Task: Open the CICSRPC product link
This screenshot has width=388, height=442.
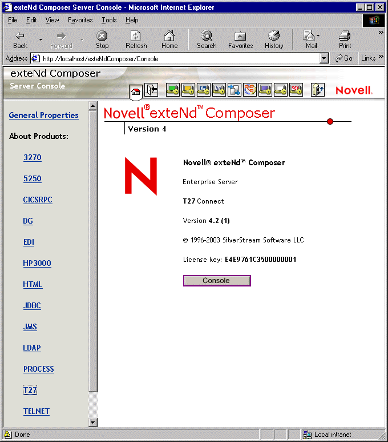Action: pyautogui.click(x=38, y=200)
